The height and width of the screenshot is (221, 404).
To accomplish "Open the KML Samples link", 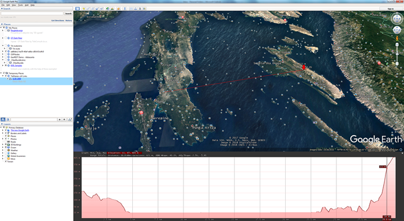I will [x=16, y=65].
